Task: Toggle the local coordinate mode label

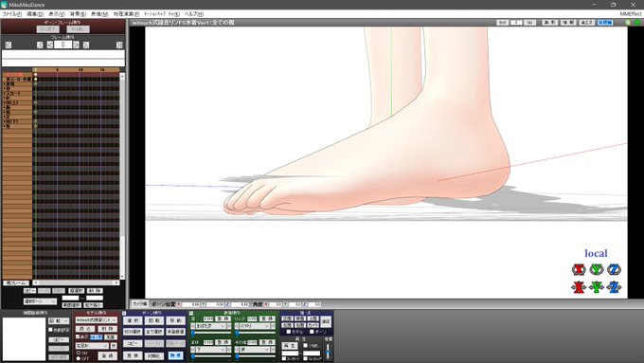Action: pyautogui.click(x=596, y=253)
